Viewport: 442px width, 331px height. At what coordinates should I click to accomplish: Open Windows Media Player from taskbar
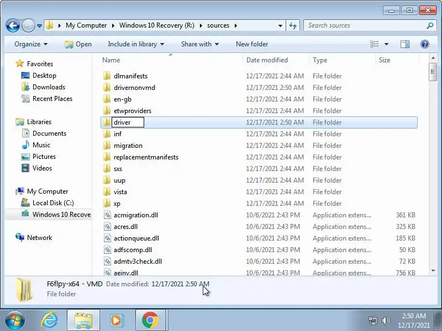tap(117, 320)
